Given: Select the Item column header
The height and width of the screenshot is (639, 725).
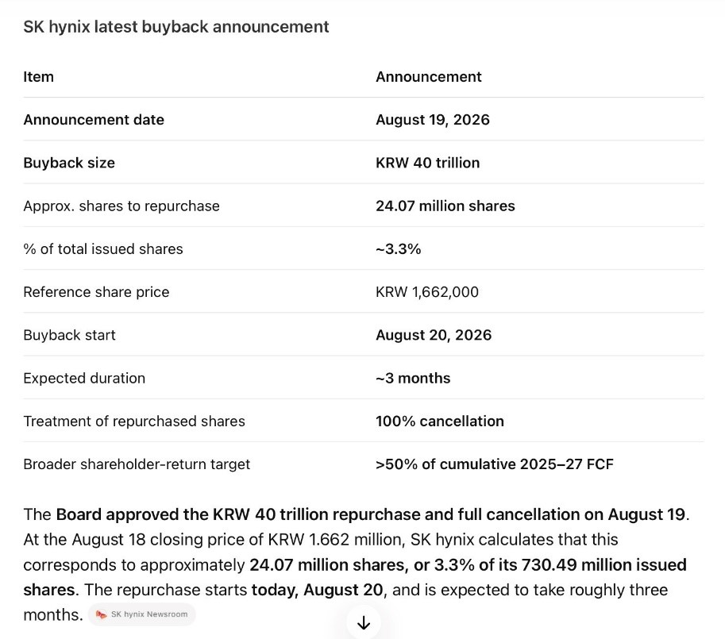Looking at the screenshot, I should point(38,77).
